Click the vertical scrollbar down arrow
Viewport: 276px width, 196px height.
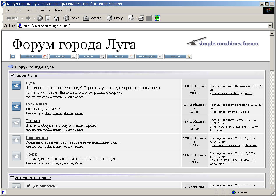[272, 186]
